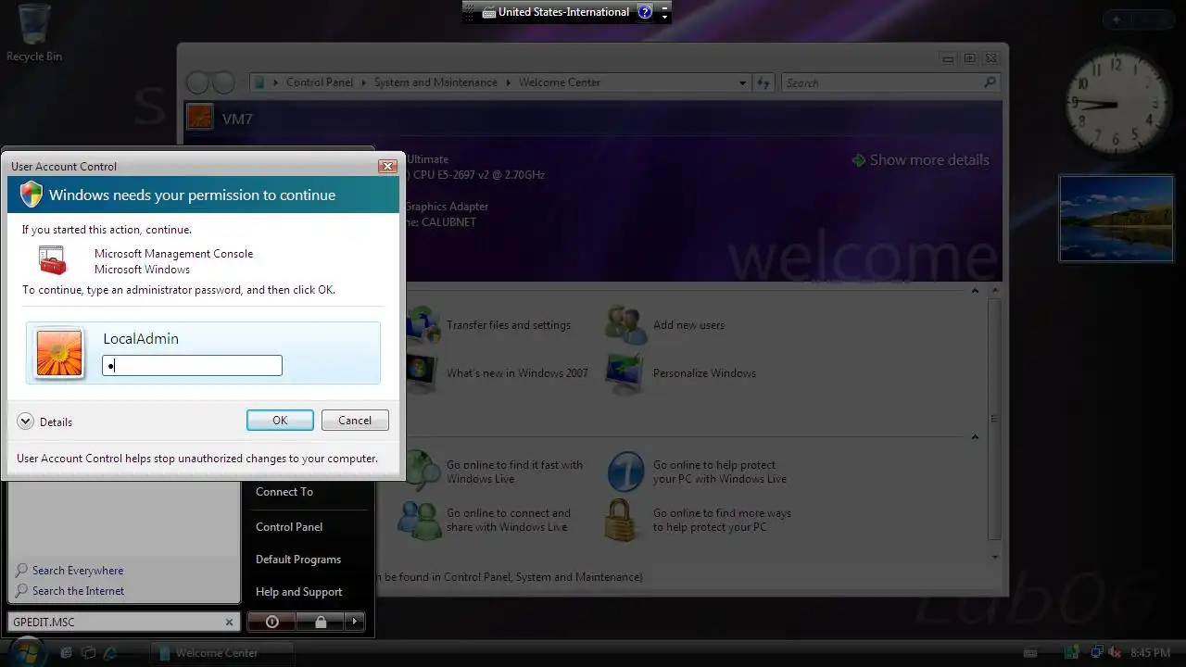Screen dimensions: 1186x667
Task: Open Connect To in the Start menu
Action: pyautogui.click(x=284, y=492)
